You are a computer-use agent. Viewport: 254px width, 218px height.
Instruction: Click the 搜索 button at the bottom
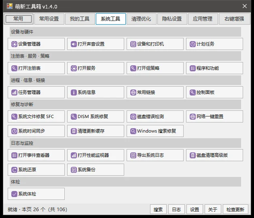[x=158, y=210]
